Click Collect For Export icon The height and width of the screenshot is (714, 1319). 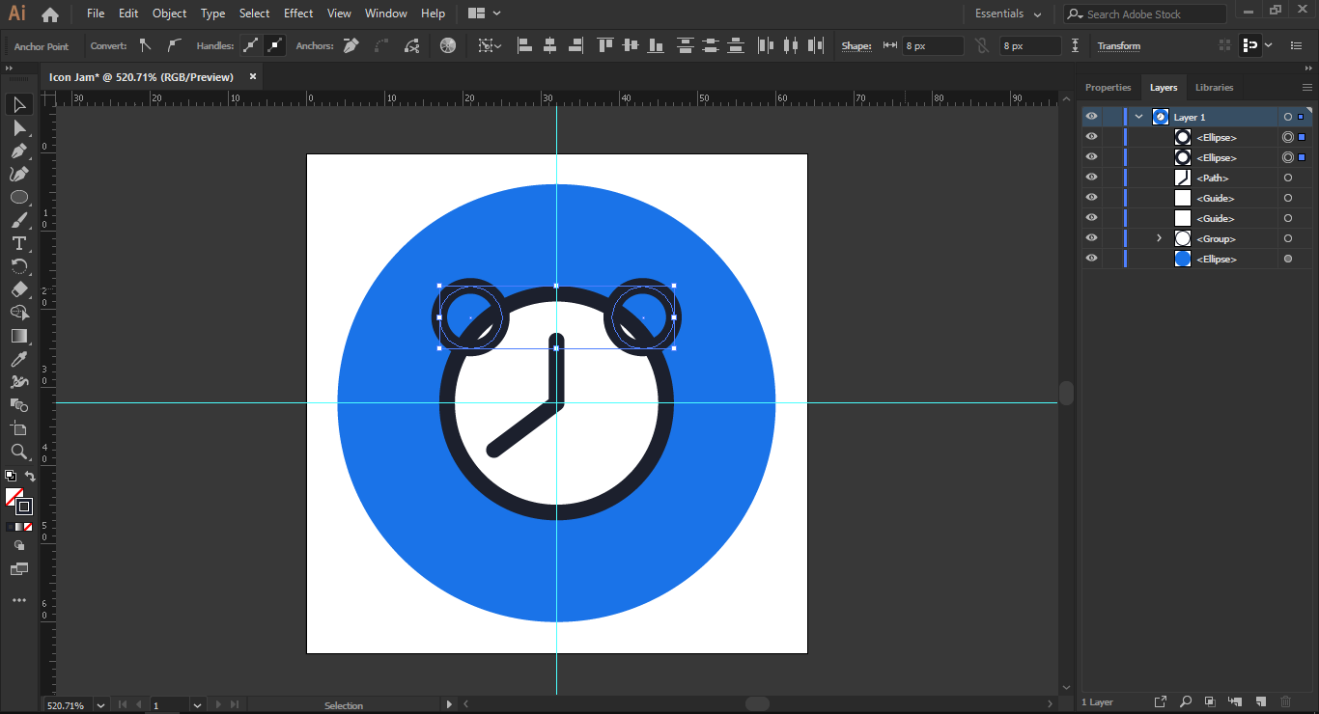(1160, 701)
